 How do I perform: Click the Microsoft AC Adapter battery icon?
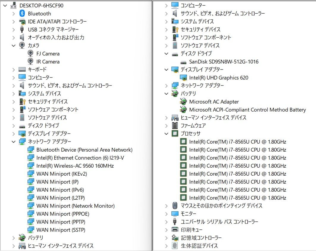coord(183,101)
